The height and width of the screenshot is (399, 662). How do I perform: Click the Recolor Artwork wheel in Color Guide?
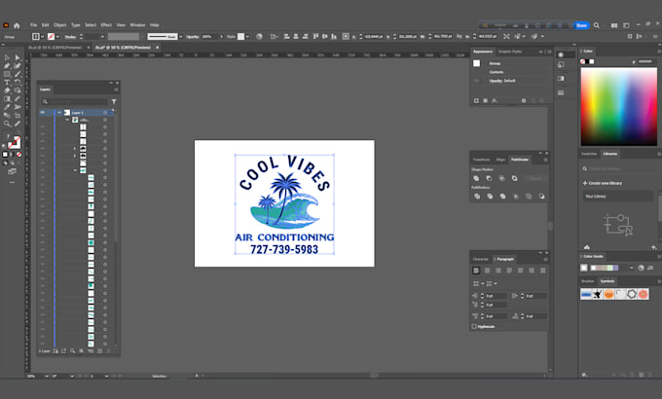point(641,268)
